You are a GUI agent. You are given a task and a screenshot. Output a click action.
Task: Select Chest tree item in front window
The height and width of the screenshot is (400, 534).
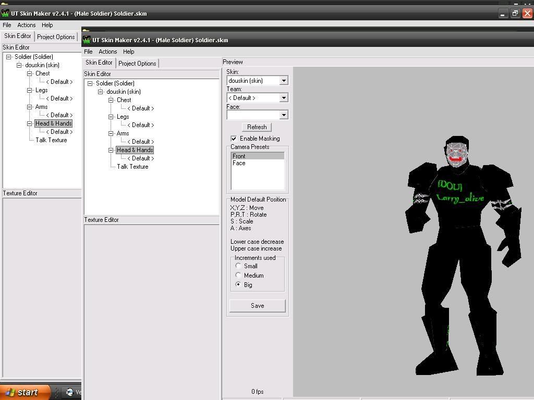(x=124, y=100)
